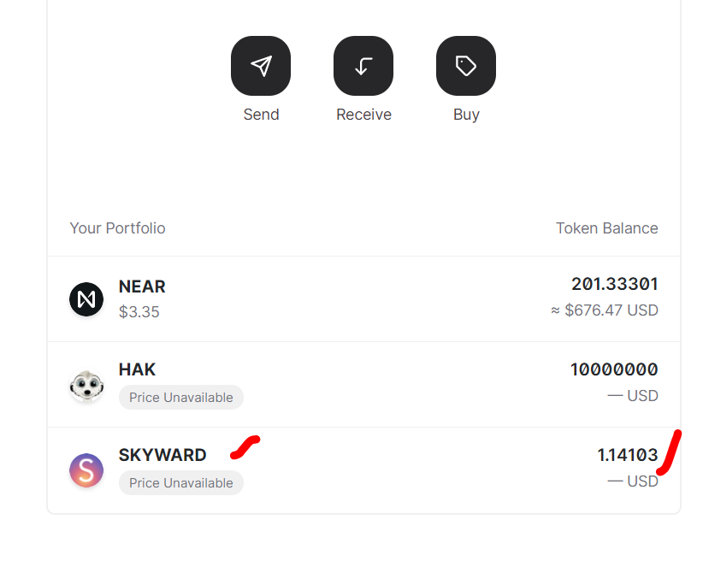Click the Buy tag icon

[x=466, y=66]
